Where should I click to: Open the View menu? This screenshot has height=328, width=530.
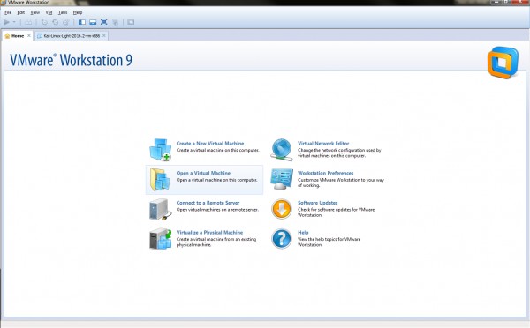tap(34, 12)
